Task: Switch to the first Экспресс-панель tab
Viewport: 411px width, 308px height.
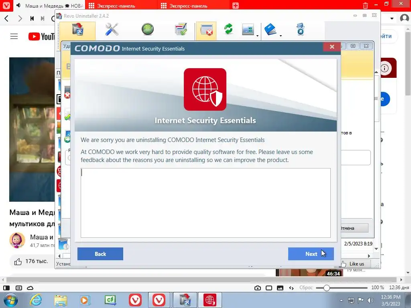Action: point(116,6)
